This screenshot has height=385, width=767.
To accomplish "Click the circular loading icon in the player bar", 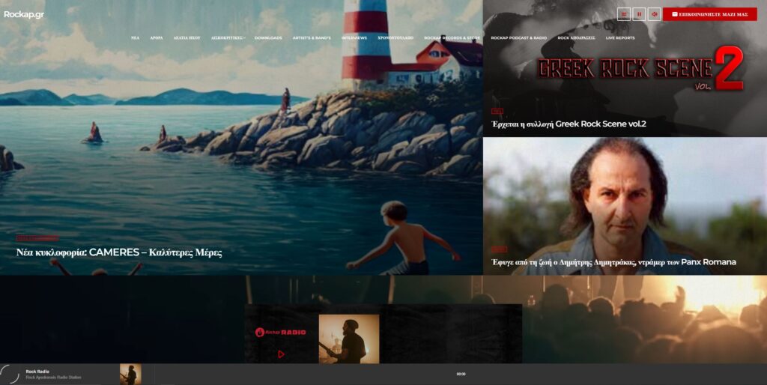I will [9, 375].
